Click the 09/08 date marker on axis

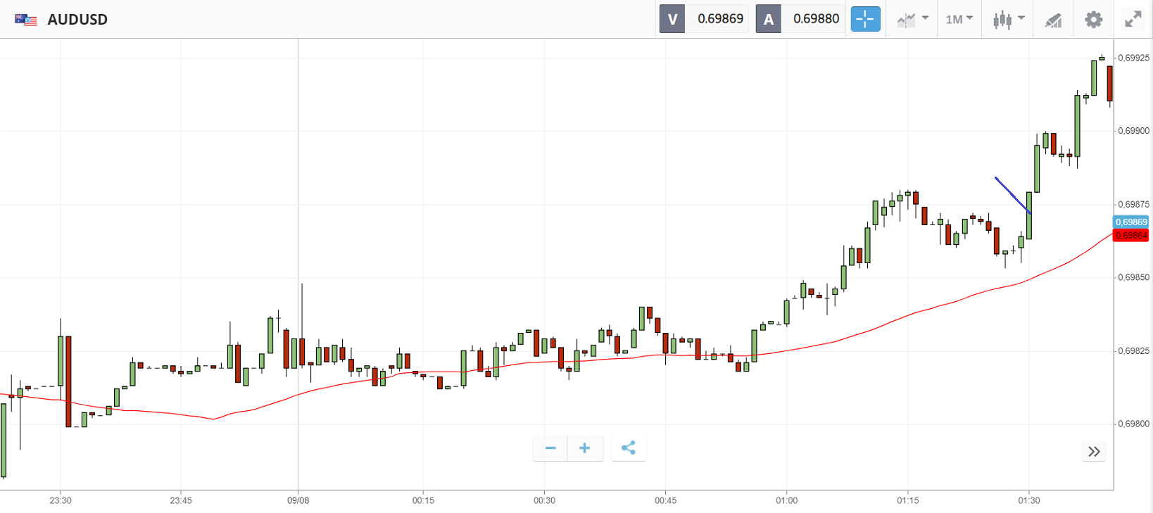298,500
